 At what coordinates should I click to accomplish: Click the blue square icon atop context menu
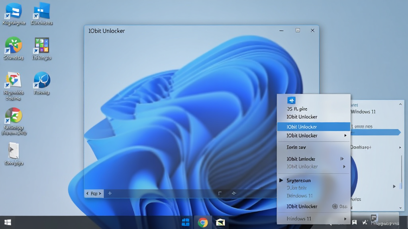(x=291, y=100)
